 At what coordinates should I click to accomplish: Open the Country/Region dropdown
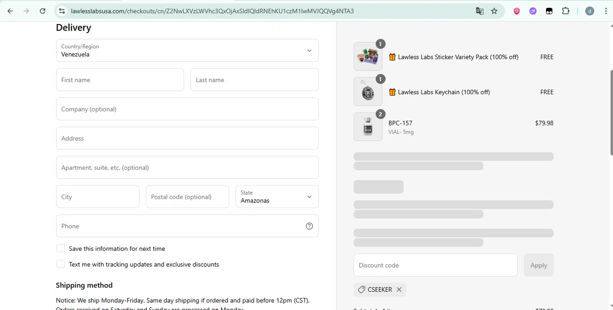187,51
